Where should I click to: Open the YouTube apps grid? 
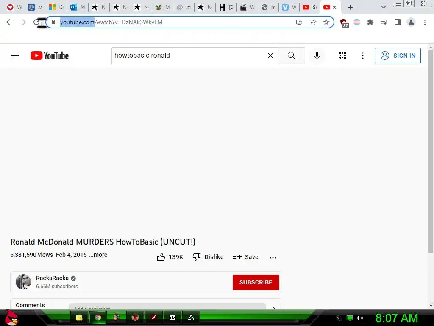tap(342, 56)
